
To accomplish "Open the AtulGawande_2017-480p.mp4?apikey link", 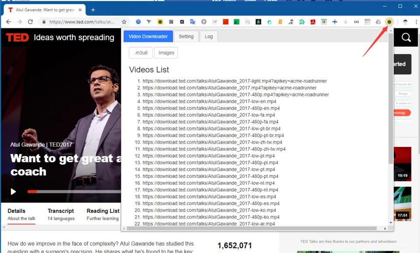I will coord(236,95).
